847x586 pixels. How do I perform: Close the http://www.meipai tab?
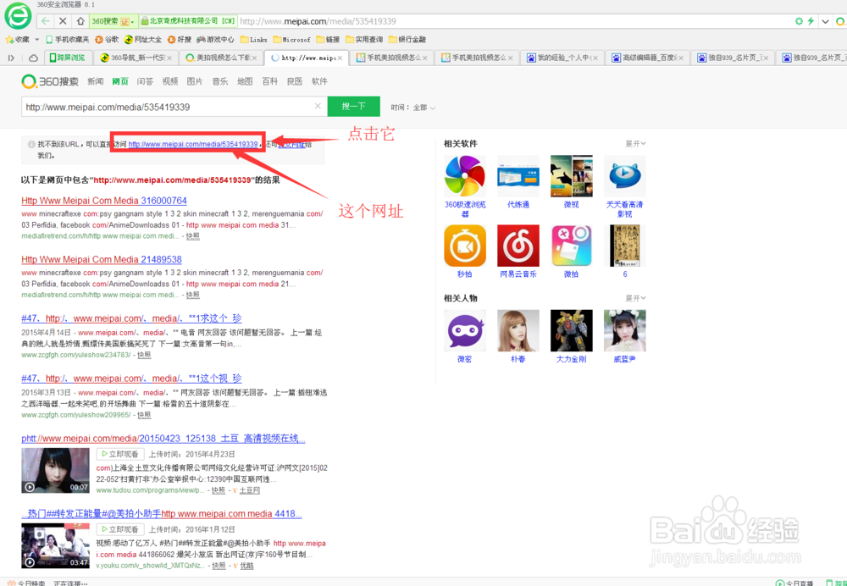coord(340,58)
